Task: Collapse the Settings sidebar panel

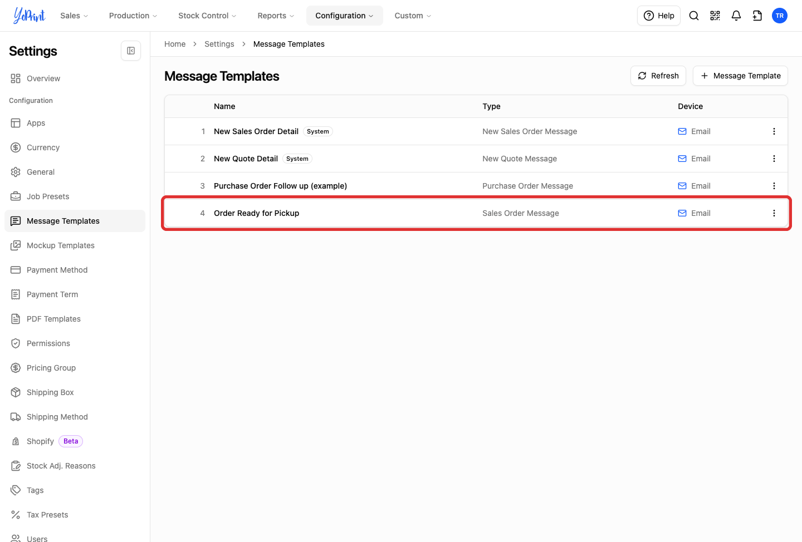Action: click(x=131, y=51)
